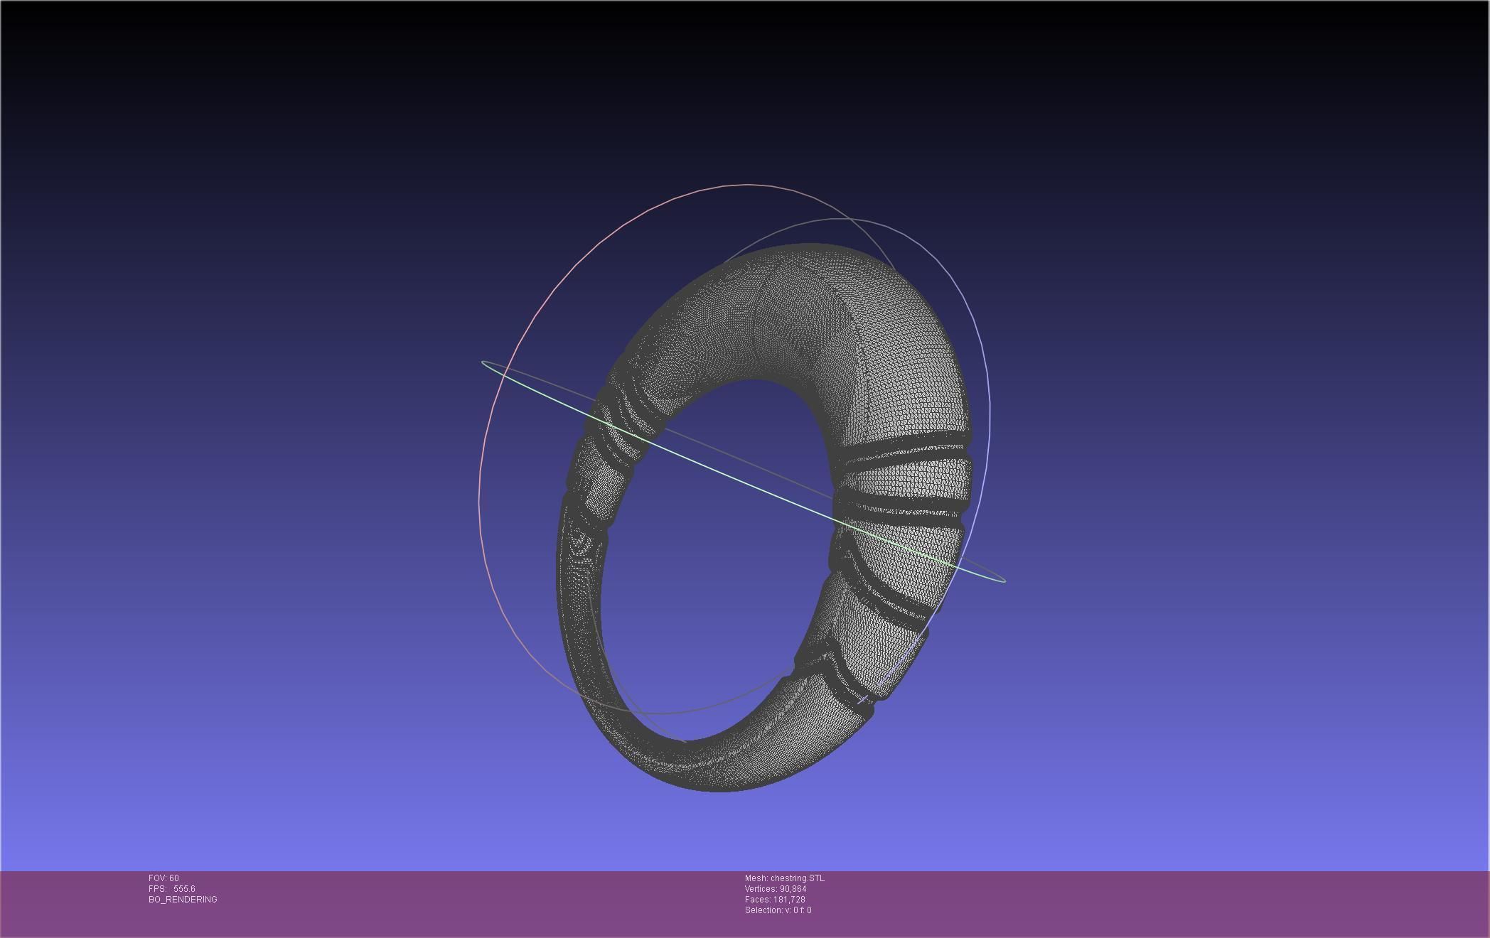Click the Faces: 181,728 info line
The height and width of the screenshot is (938, 1490).
coord(775,900)
